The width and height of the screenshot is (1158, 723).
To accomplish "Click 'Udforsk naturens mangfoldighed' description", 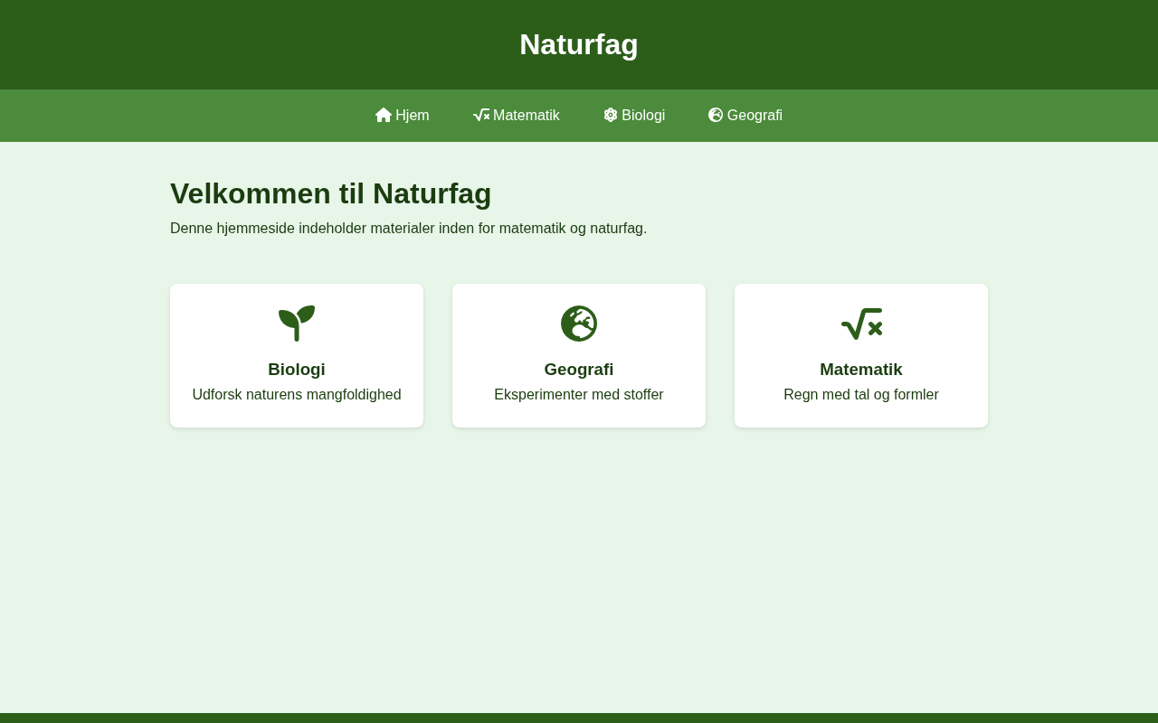I will point(297,395).
